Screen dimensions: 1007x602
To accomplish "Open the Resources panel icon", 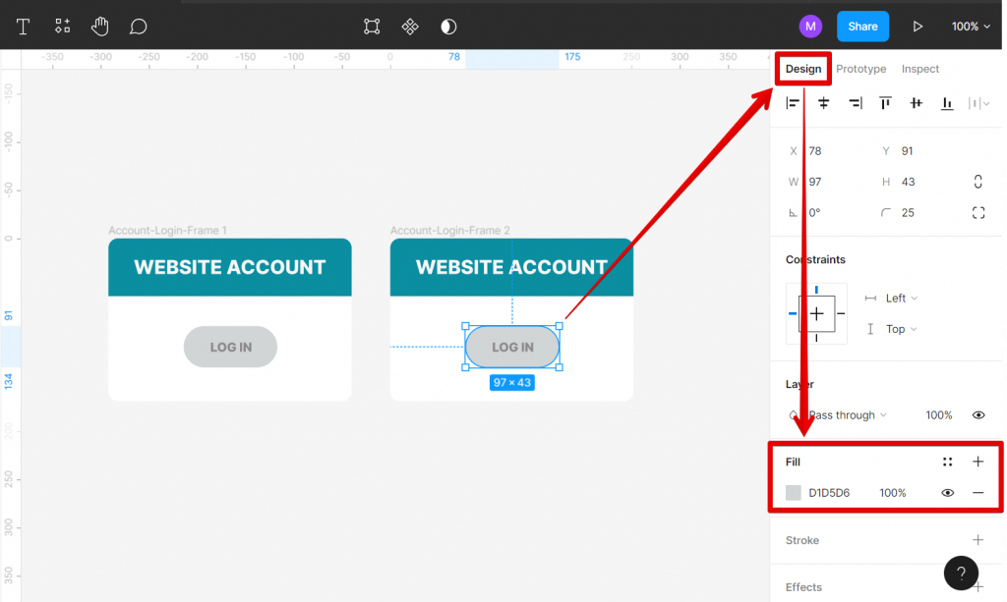I will coord(62,26).
